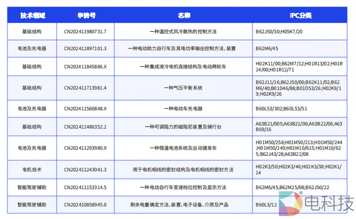356x219 pixels.
Task: Select the 申请号 column header
Action: point(85,16)
